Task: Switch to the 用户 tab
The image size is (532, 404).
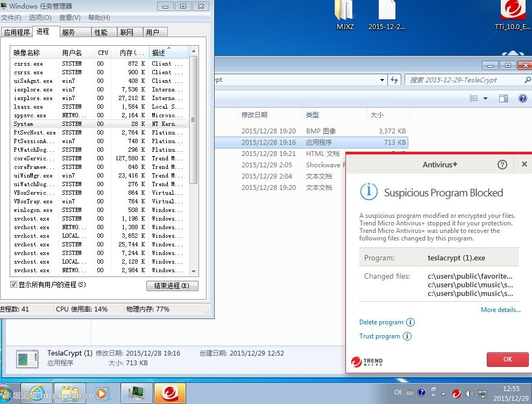Action: (x=155, y=32)
